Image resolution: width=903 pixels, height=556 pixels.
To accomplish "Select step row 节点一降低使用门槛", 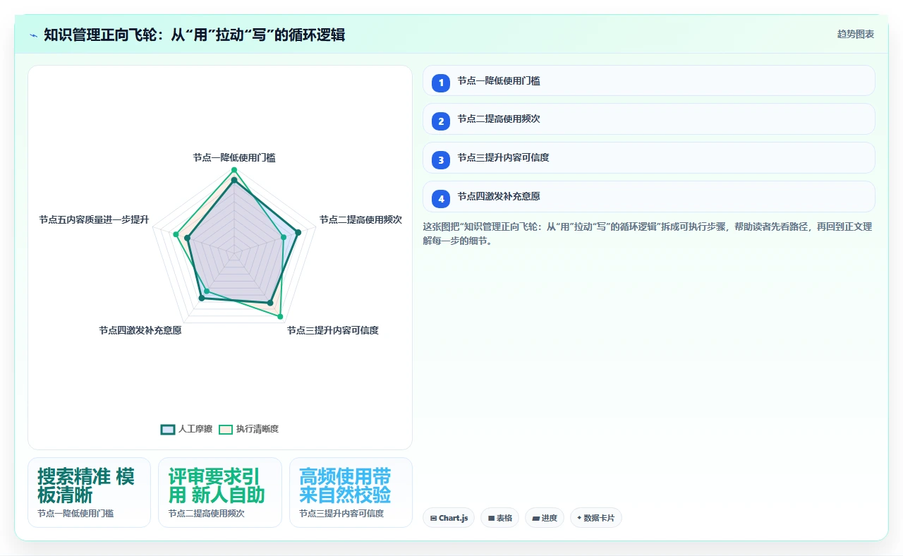I will coord(649,80).
